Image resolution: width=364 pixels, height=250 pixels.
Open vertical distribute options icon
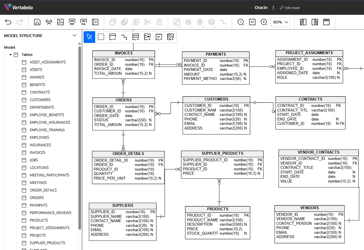[200, 22]
